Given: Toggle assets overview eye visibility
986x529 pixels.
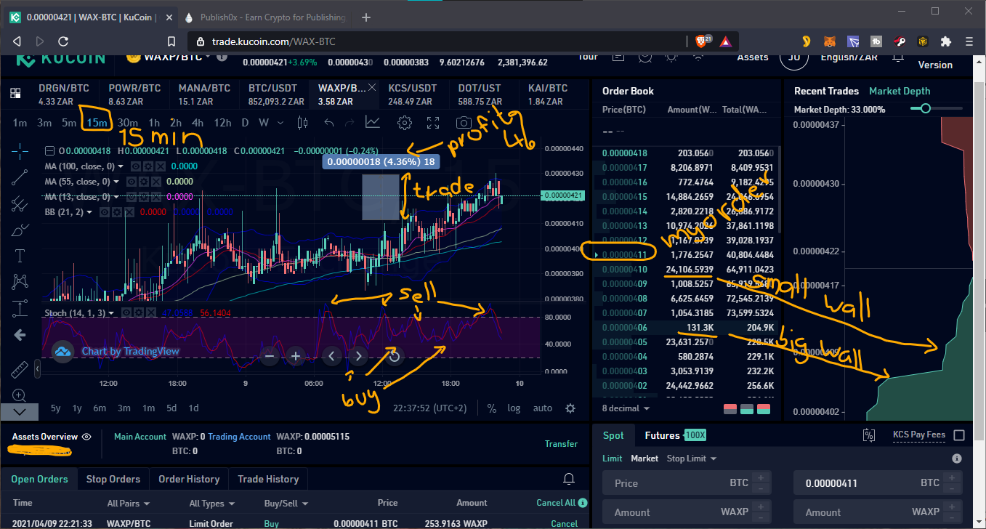Looking at the screenshot, I should point(86,437).
